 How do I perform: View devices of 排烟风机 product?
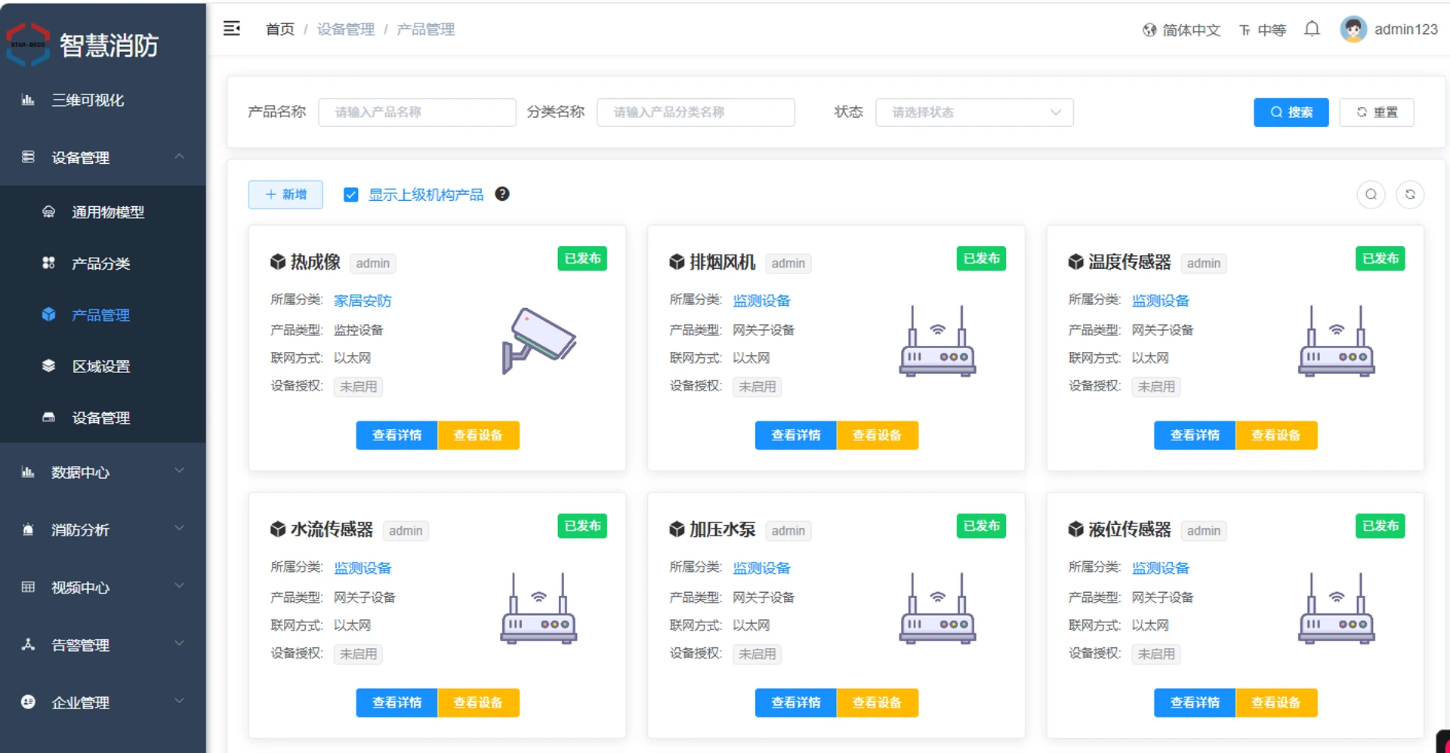(877, 435)
